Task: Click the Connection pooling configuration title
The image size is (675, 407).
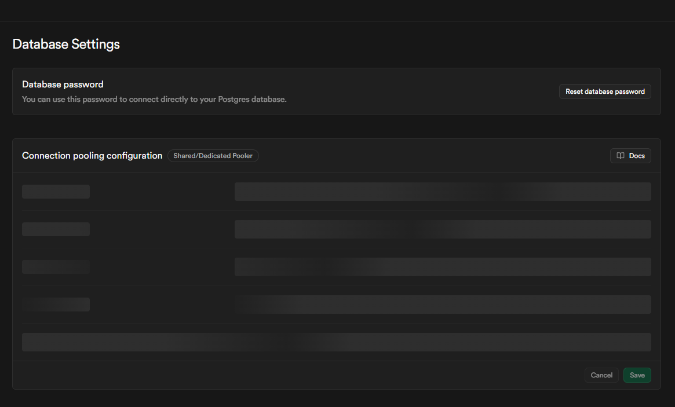Action: point(92,156)
